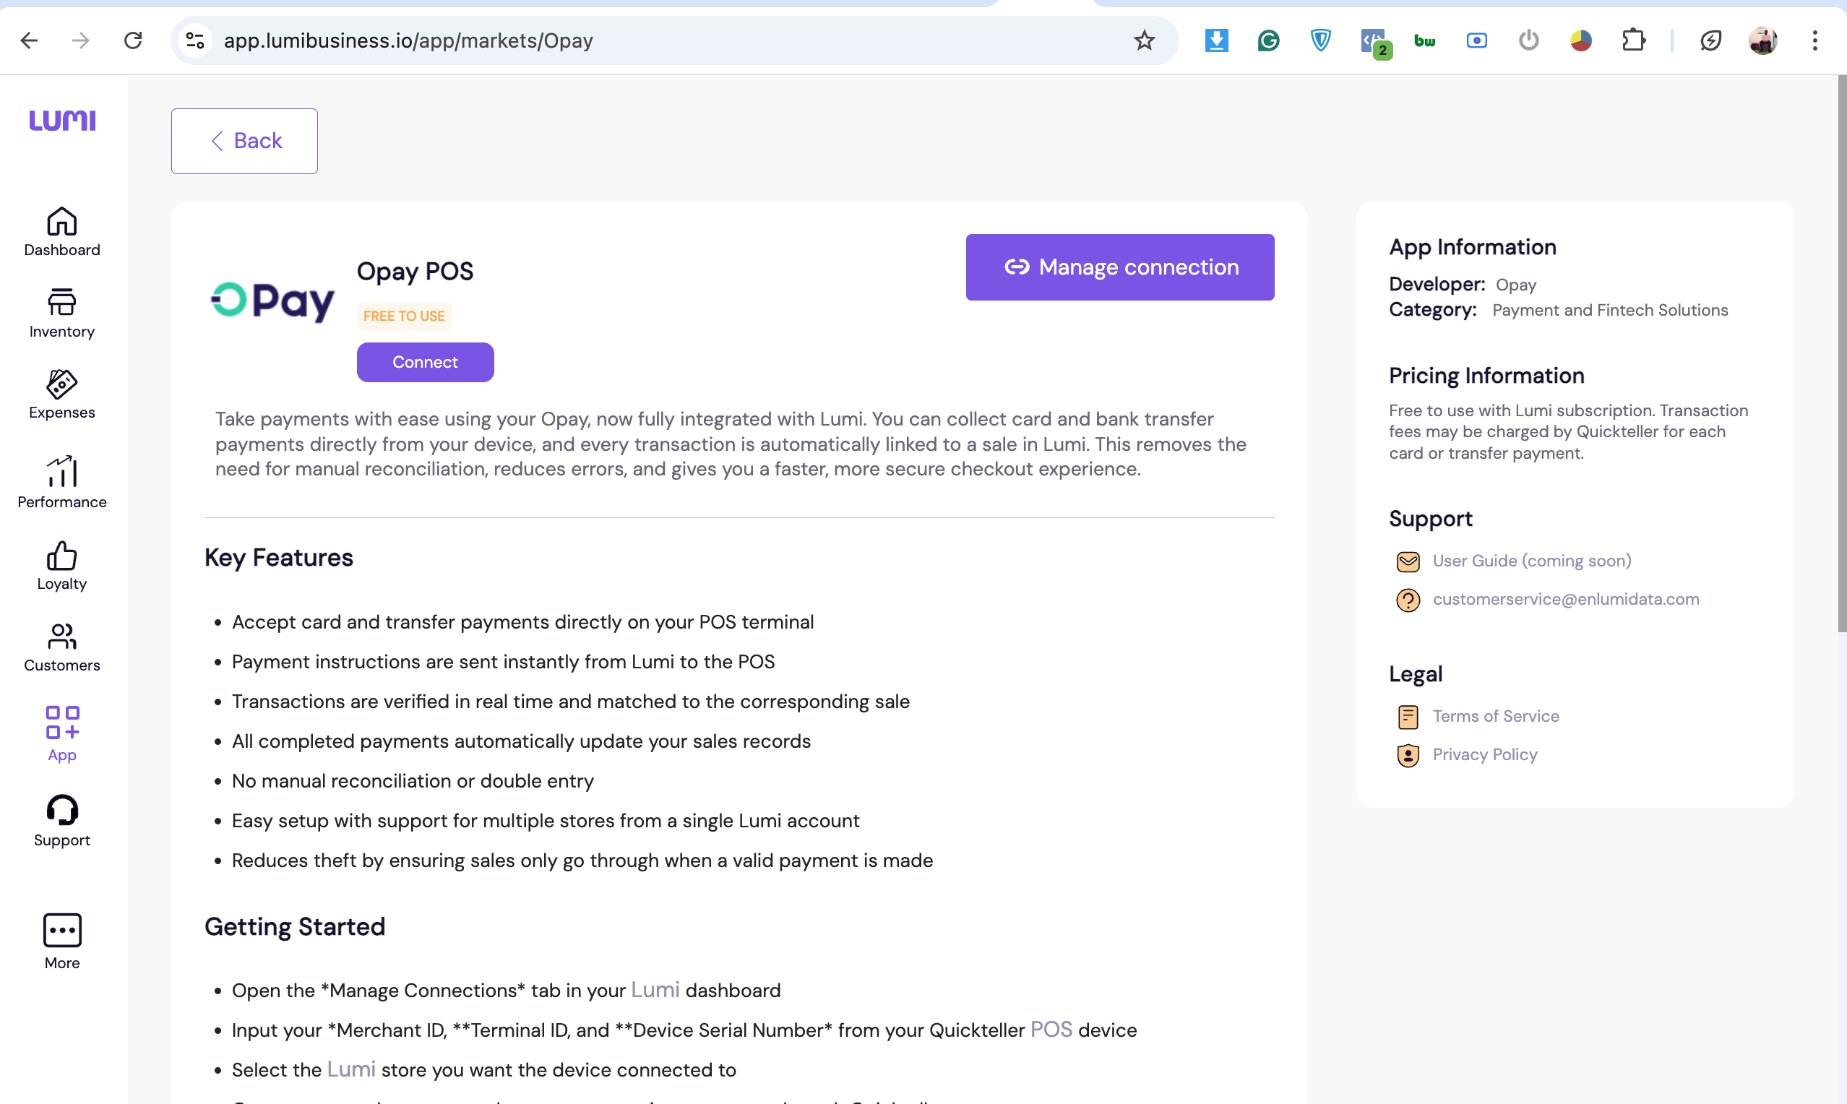Screen dimensions: 1847x1104
Task: Open the User Guide link
Action: click(x=1532, y=561)
